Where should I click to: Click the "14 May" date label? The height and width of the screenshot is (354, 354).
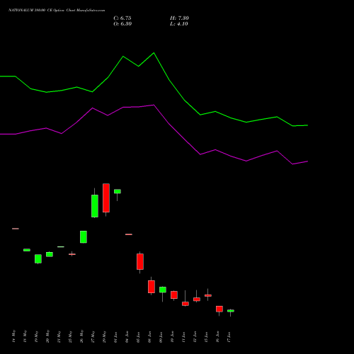pos(13,336)
